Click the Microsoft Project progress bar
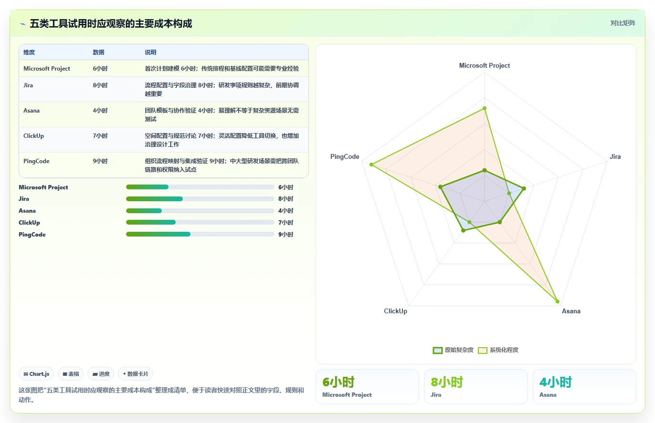The width and height of the screenshot is (655, 423). click(200, 187)
